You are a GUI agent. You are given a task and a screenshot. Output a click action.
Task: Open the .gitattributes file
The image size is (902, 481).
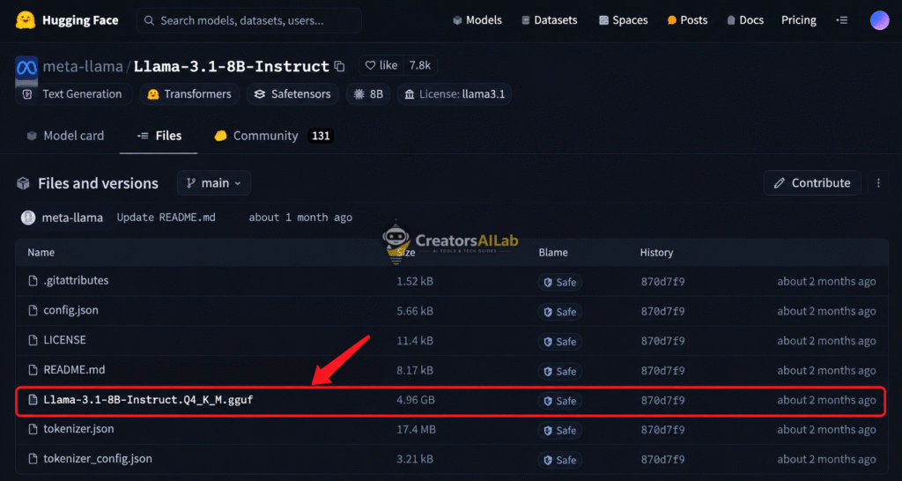76,281
